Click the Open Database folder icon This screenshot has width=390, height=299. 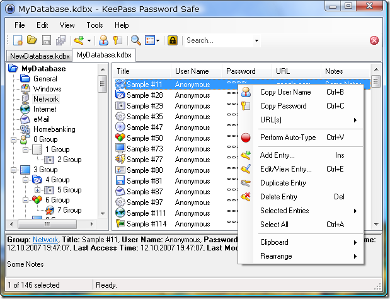[x=32, y=40]
